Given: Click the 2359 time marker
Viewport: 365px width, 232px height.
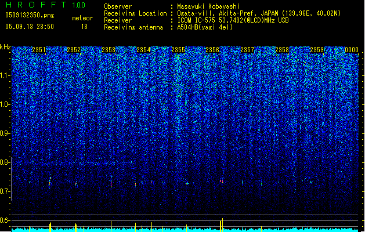Looking at the screenshot, I should coord(317,50).
